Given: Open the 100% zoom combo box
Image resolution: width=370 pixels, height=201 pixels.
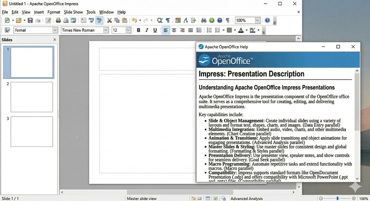Looking at the screenshot, I should [x=258, y=20].
